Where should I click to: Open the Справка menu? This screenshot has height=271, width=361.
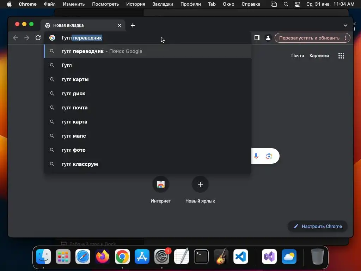(x=251, y=4)
